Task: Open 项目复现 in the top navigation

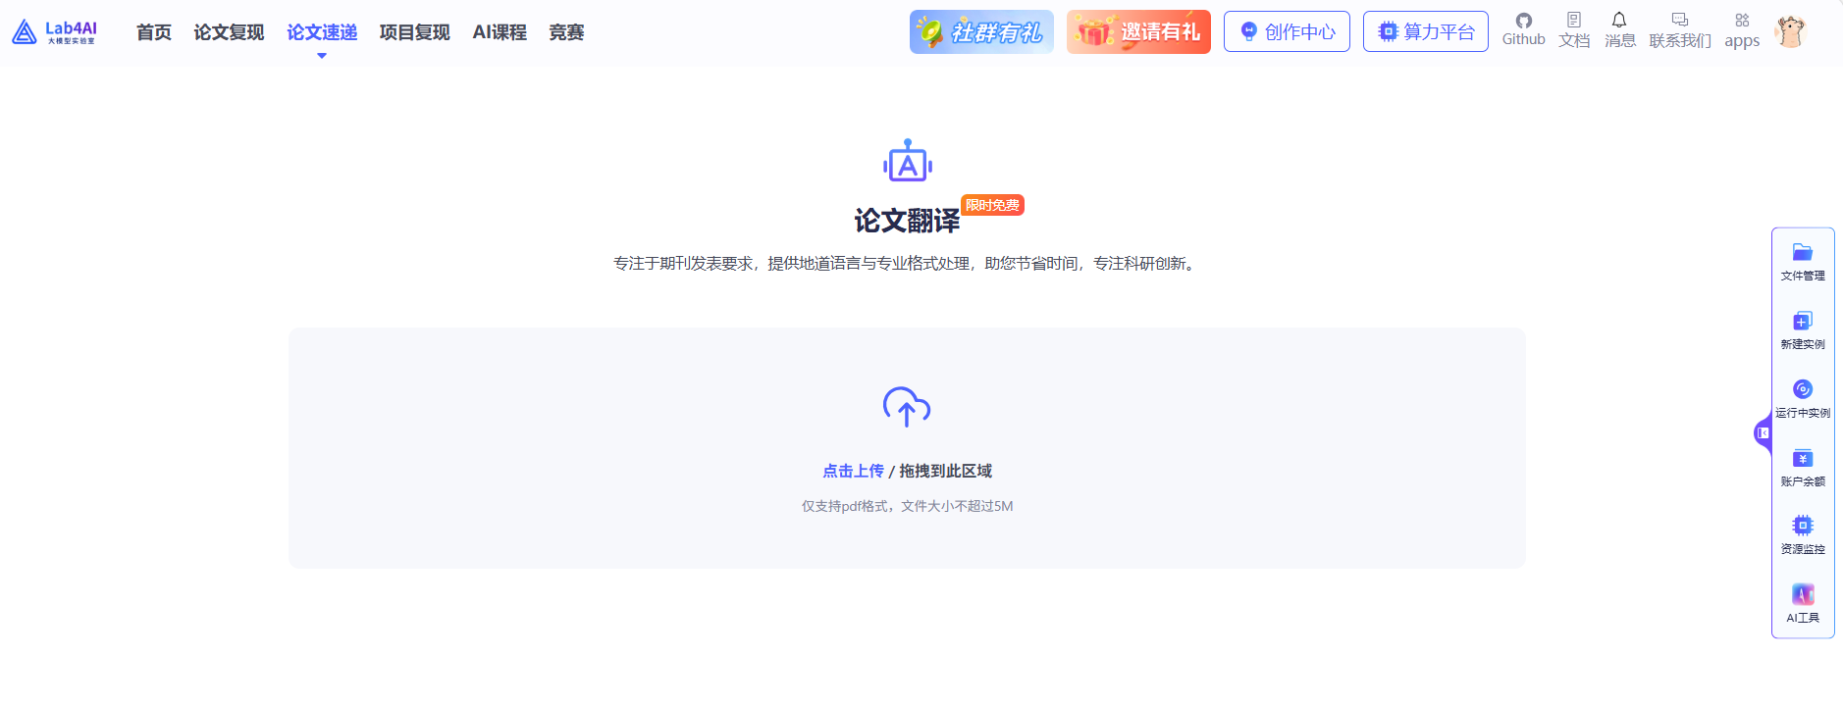Action: click(414, 32)
